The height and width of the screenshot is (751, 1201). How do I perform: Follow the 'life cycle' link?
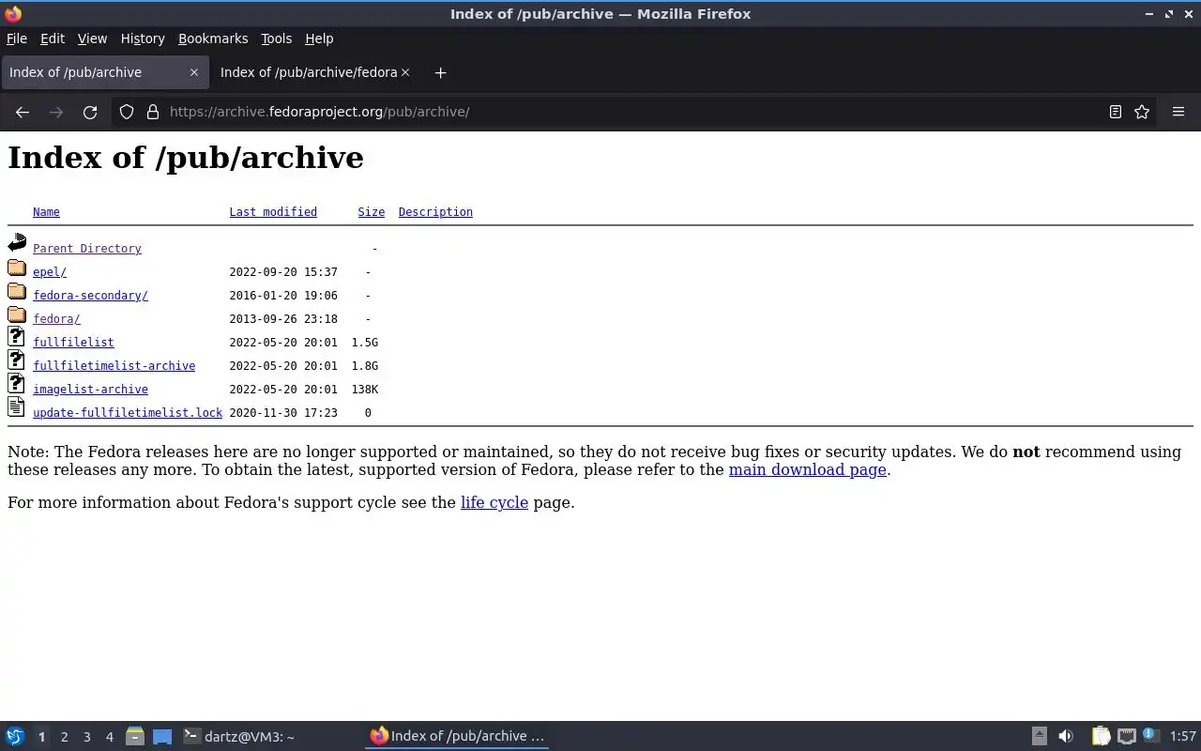tap(494, 502)
